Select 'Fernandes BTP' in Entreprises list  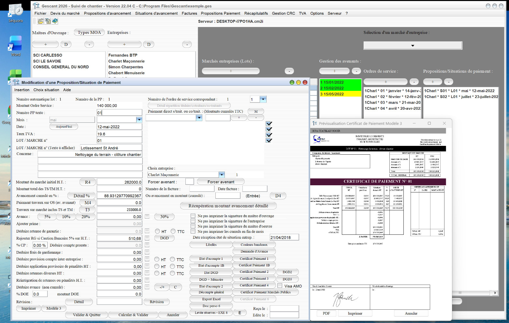123,55
